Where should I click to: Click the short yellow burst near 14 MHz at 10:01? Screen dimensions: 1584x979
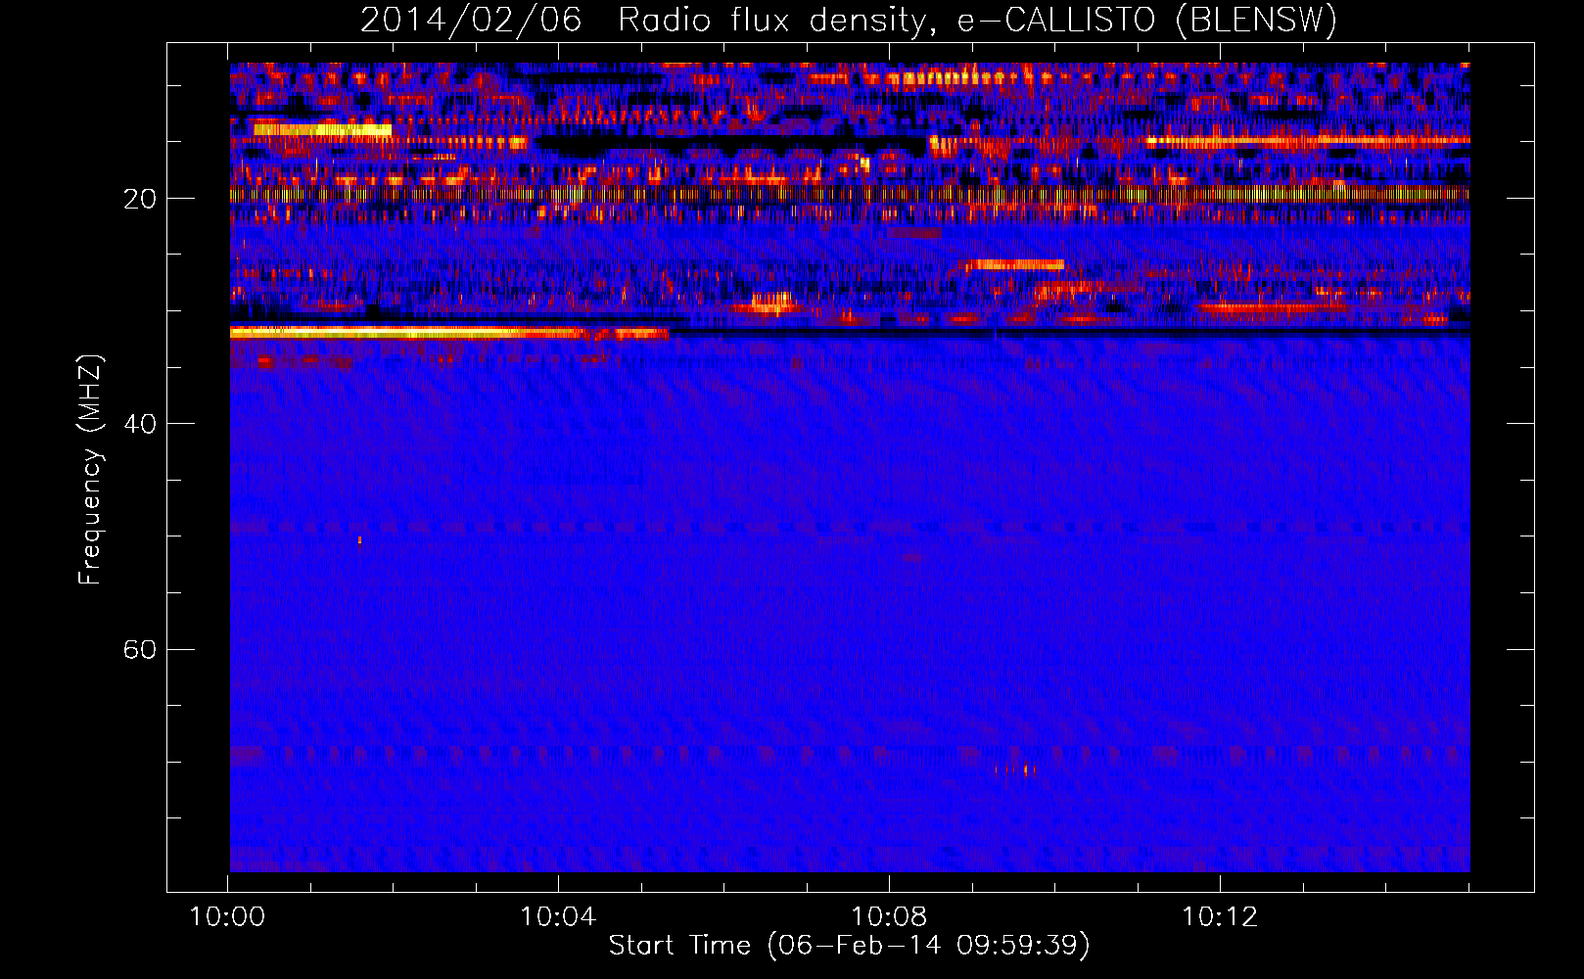[322, 129]
